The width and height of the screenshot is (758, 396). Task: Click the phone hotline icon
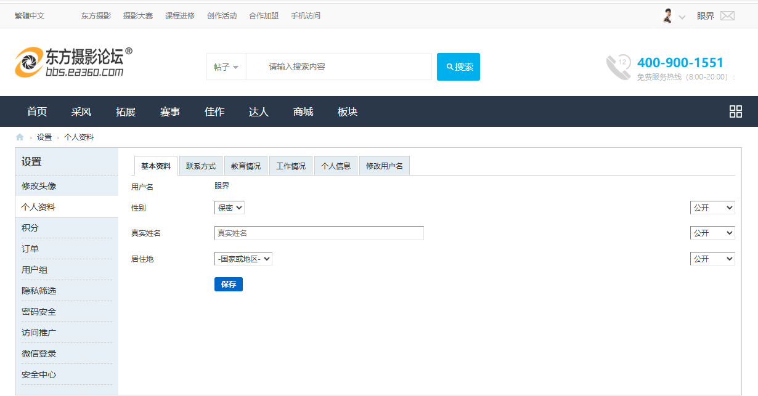click(618, 67)
